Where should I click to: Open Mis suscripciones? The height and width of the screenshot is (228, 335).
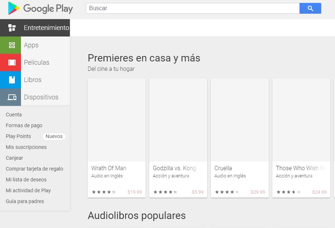pos(26,147)
